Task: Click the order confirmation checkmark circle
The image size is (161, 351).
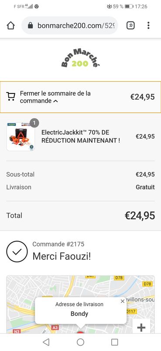Action: coord(17,251)
